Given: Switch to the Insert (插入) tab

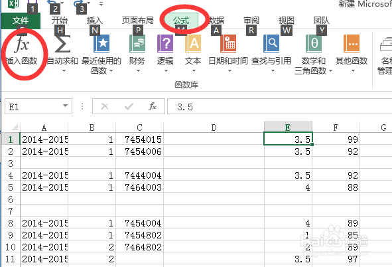Looking at the screenshot, I should (94, 21).
